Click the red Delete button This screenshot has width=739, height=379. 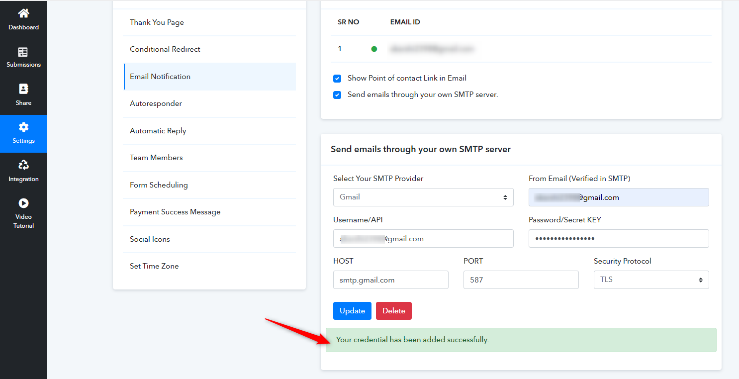[394, 311]
